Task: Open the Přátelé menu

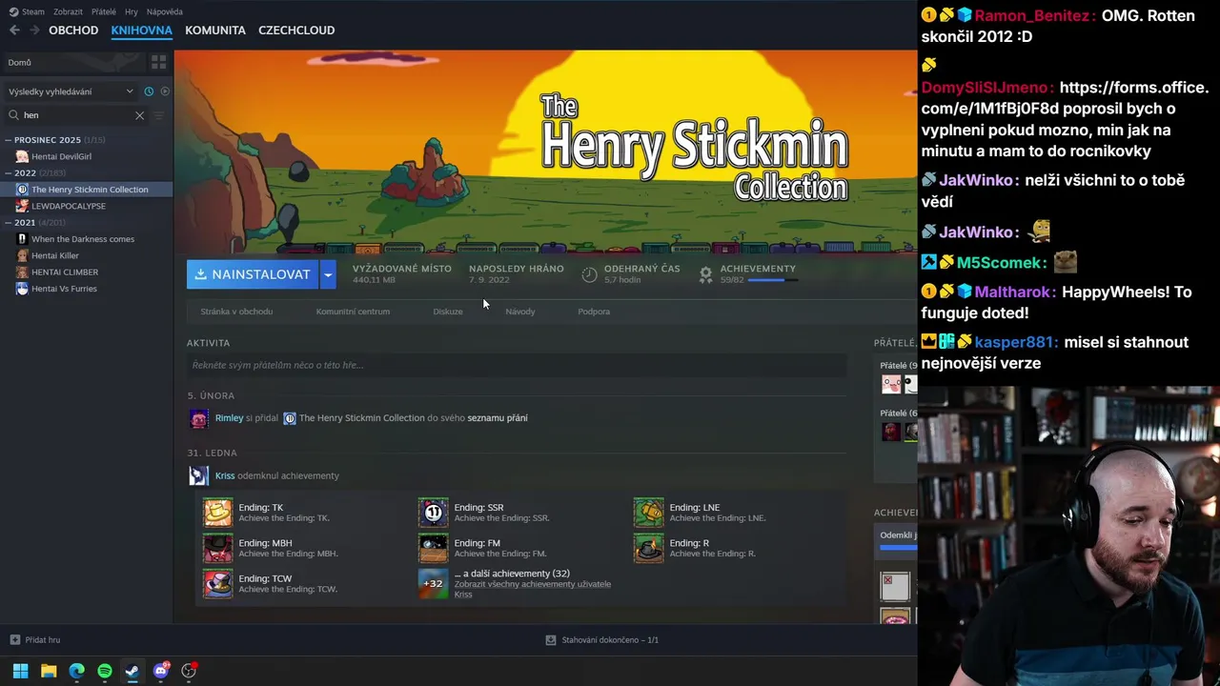Action: 104,12
